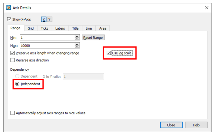Uncheck Preserve axis length when changing range
This screenshot has width=213, height=134.
click(12, 53)
